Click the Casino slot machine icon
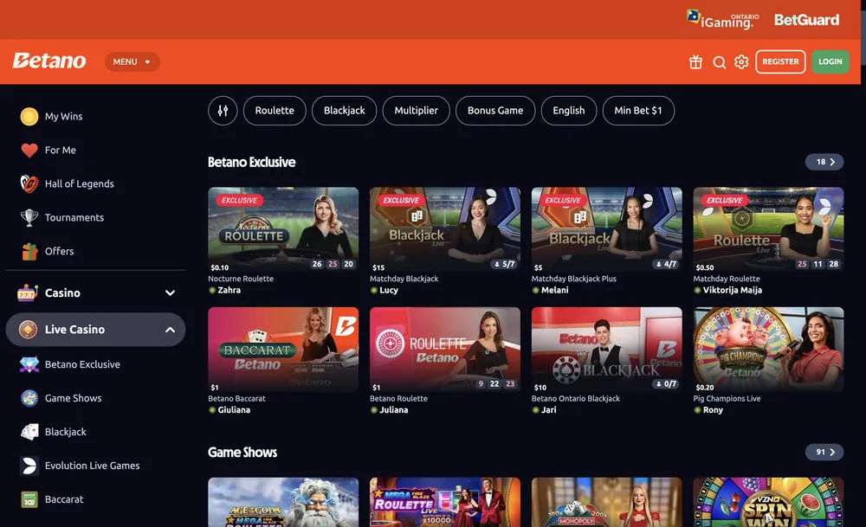Image resolution: width=866 pixels, height=527 pixels. (x=28, y=292)
